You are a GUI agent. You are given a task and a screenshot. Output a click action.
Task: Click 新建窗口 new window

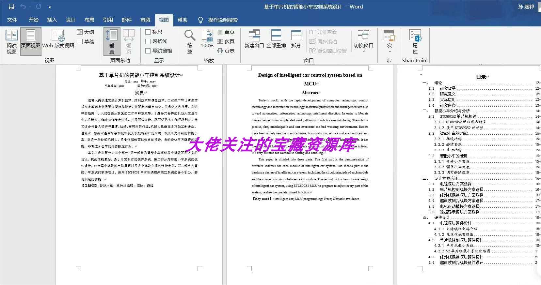tap(254, 39)
